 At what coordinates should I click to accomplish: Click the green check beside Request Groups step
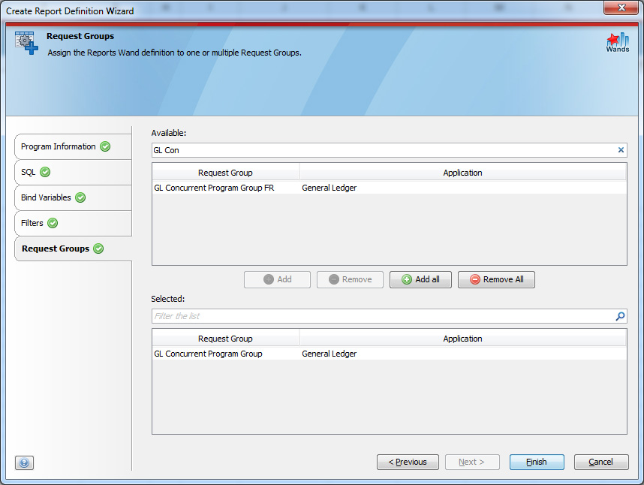pos(98,249)
